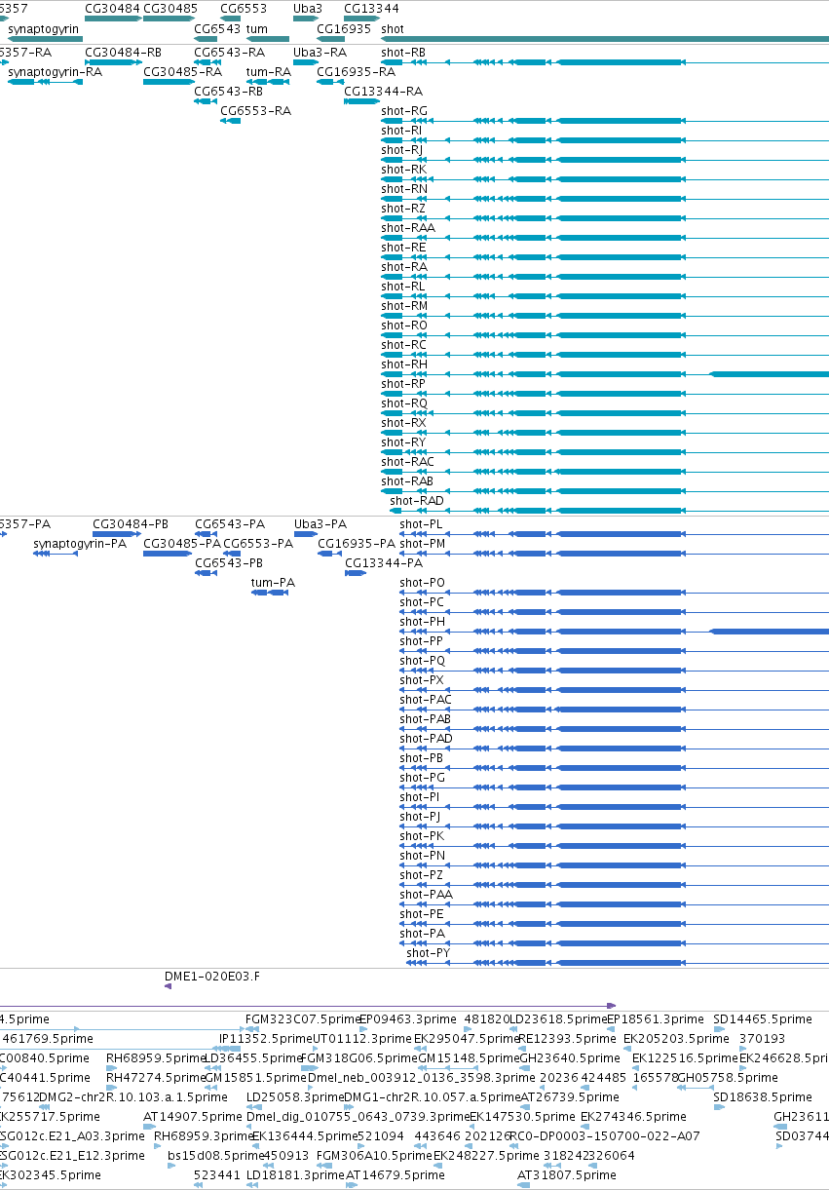Select the CG30484 gene label
Screen dimensions: 829x1190
(x=113, y=9)
